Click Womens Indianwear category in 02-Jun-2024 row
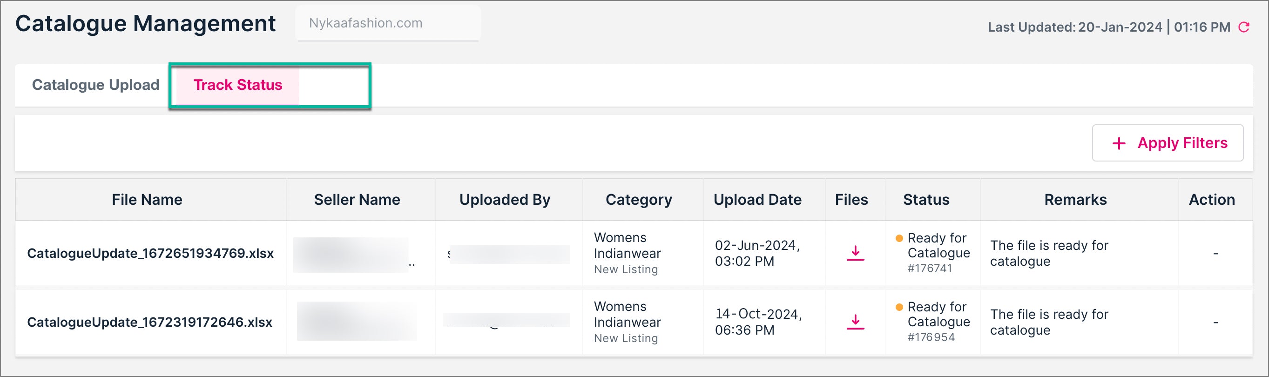 pyautogui.click(x=627, y=245)
